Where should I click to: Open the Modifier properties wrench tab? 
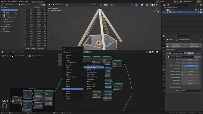point(164,70)
